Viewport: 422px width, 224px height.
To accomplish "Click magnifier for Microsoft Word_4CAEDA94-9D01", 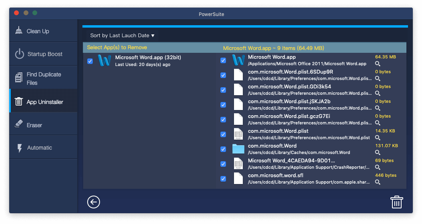I will coord(378,168).
